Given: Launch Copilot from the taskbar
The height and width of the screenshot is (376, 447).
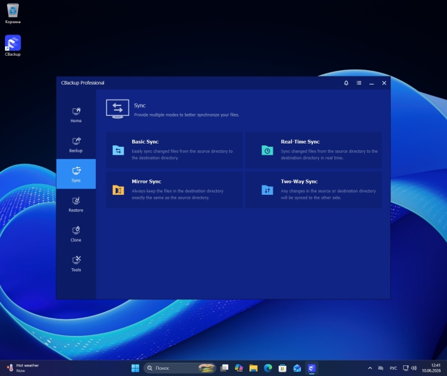Looking at the screenshot, I should [x=239, y=368].
